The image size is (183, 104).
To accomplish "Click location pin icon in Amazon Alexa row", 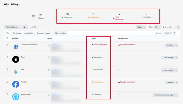I will (x=49, y=95).
